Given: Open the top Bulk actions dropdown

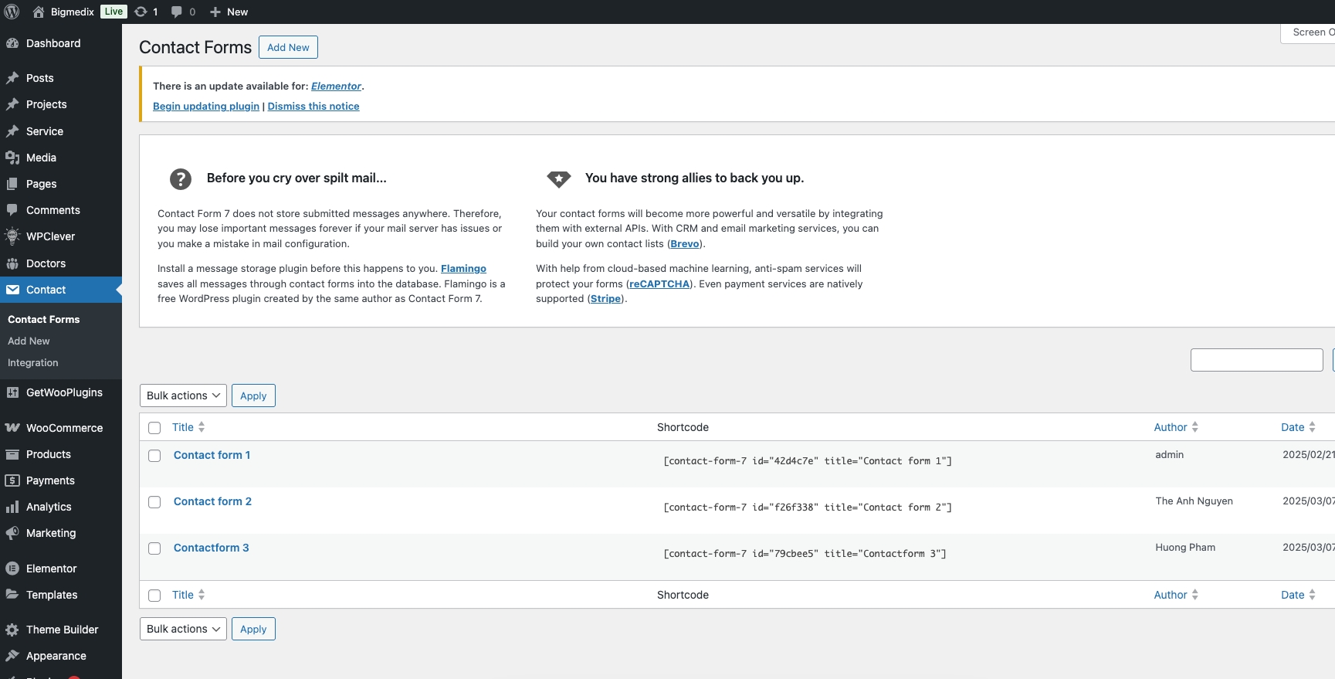Looking at the screenshot, I should point(183,396).
